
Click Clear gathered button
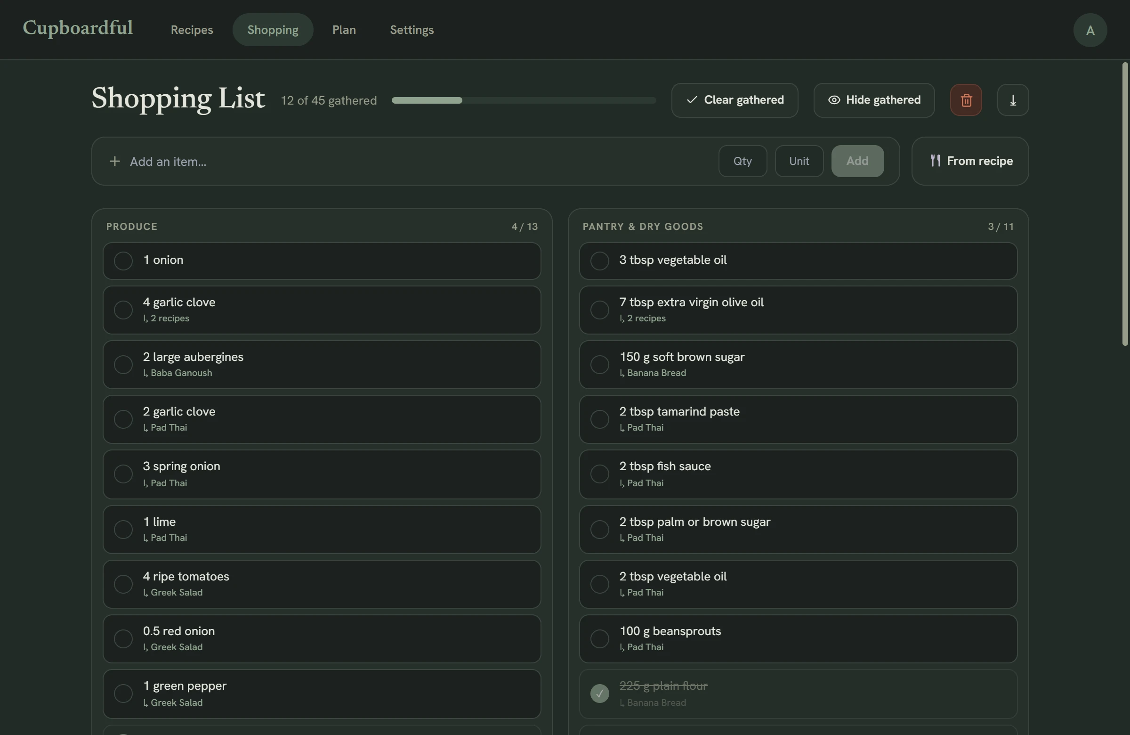click(x=734, y=100)
